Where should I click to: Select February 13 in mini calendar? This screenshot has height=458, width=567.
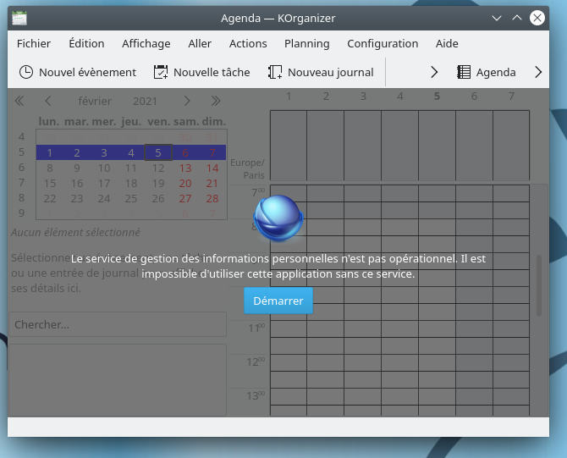[x=185, y=168]
